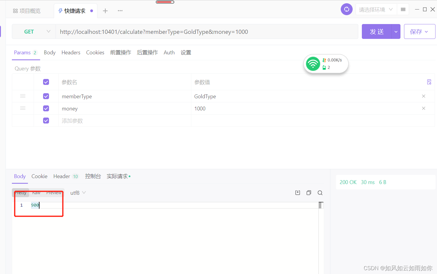The height and width of the screenshot is (274, 437).
Task: Open the request Headers tab
Action: (71, 53)
